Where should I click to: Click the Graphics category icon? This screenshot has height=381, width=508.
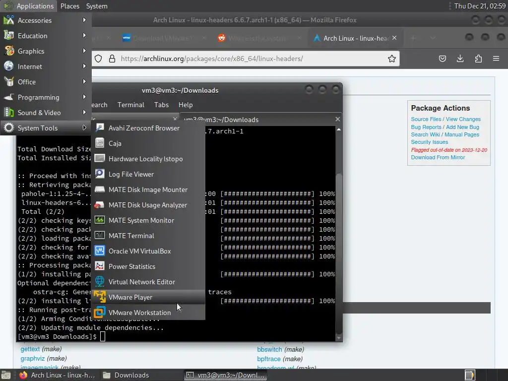click(x=9, y=51)
